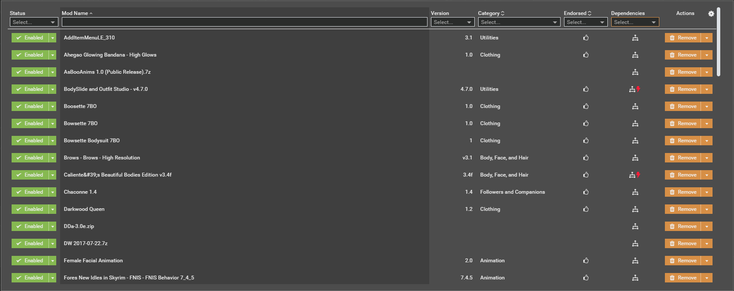The image size is (734, 291).
Task: Disable the Chaconne 1.4 mod
Action: point(30,192)
